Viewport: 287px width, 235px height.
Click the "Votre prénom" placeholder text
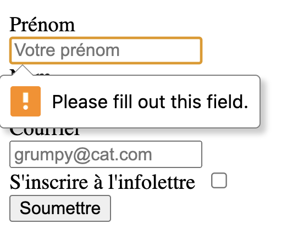67,51
